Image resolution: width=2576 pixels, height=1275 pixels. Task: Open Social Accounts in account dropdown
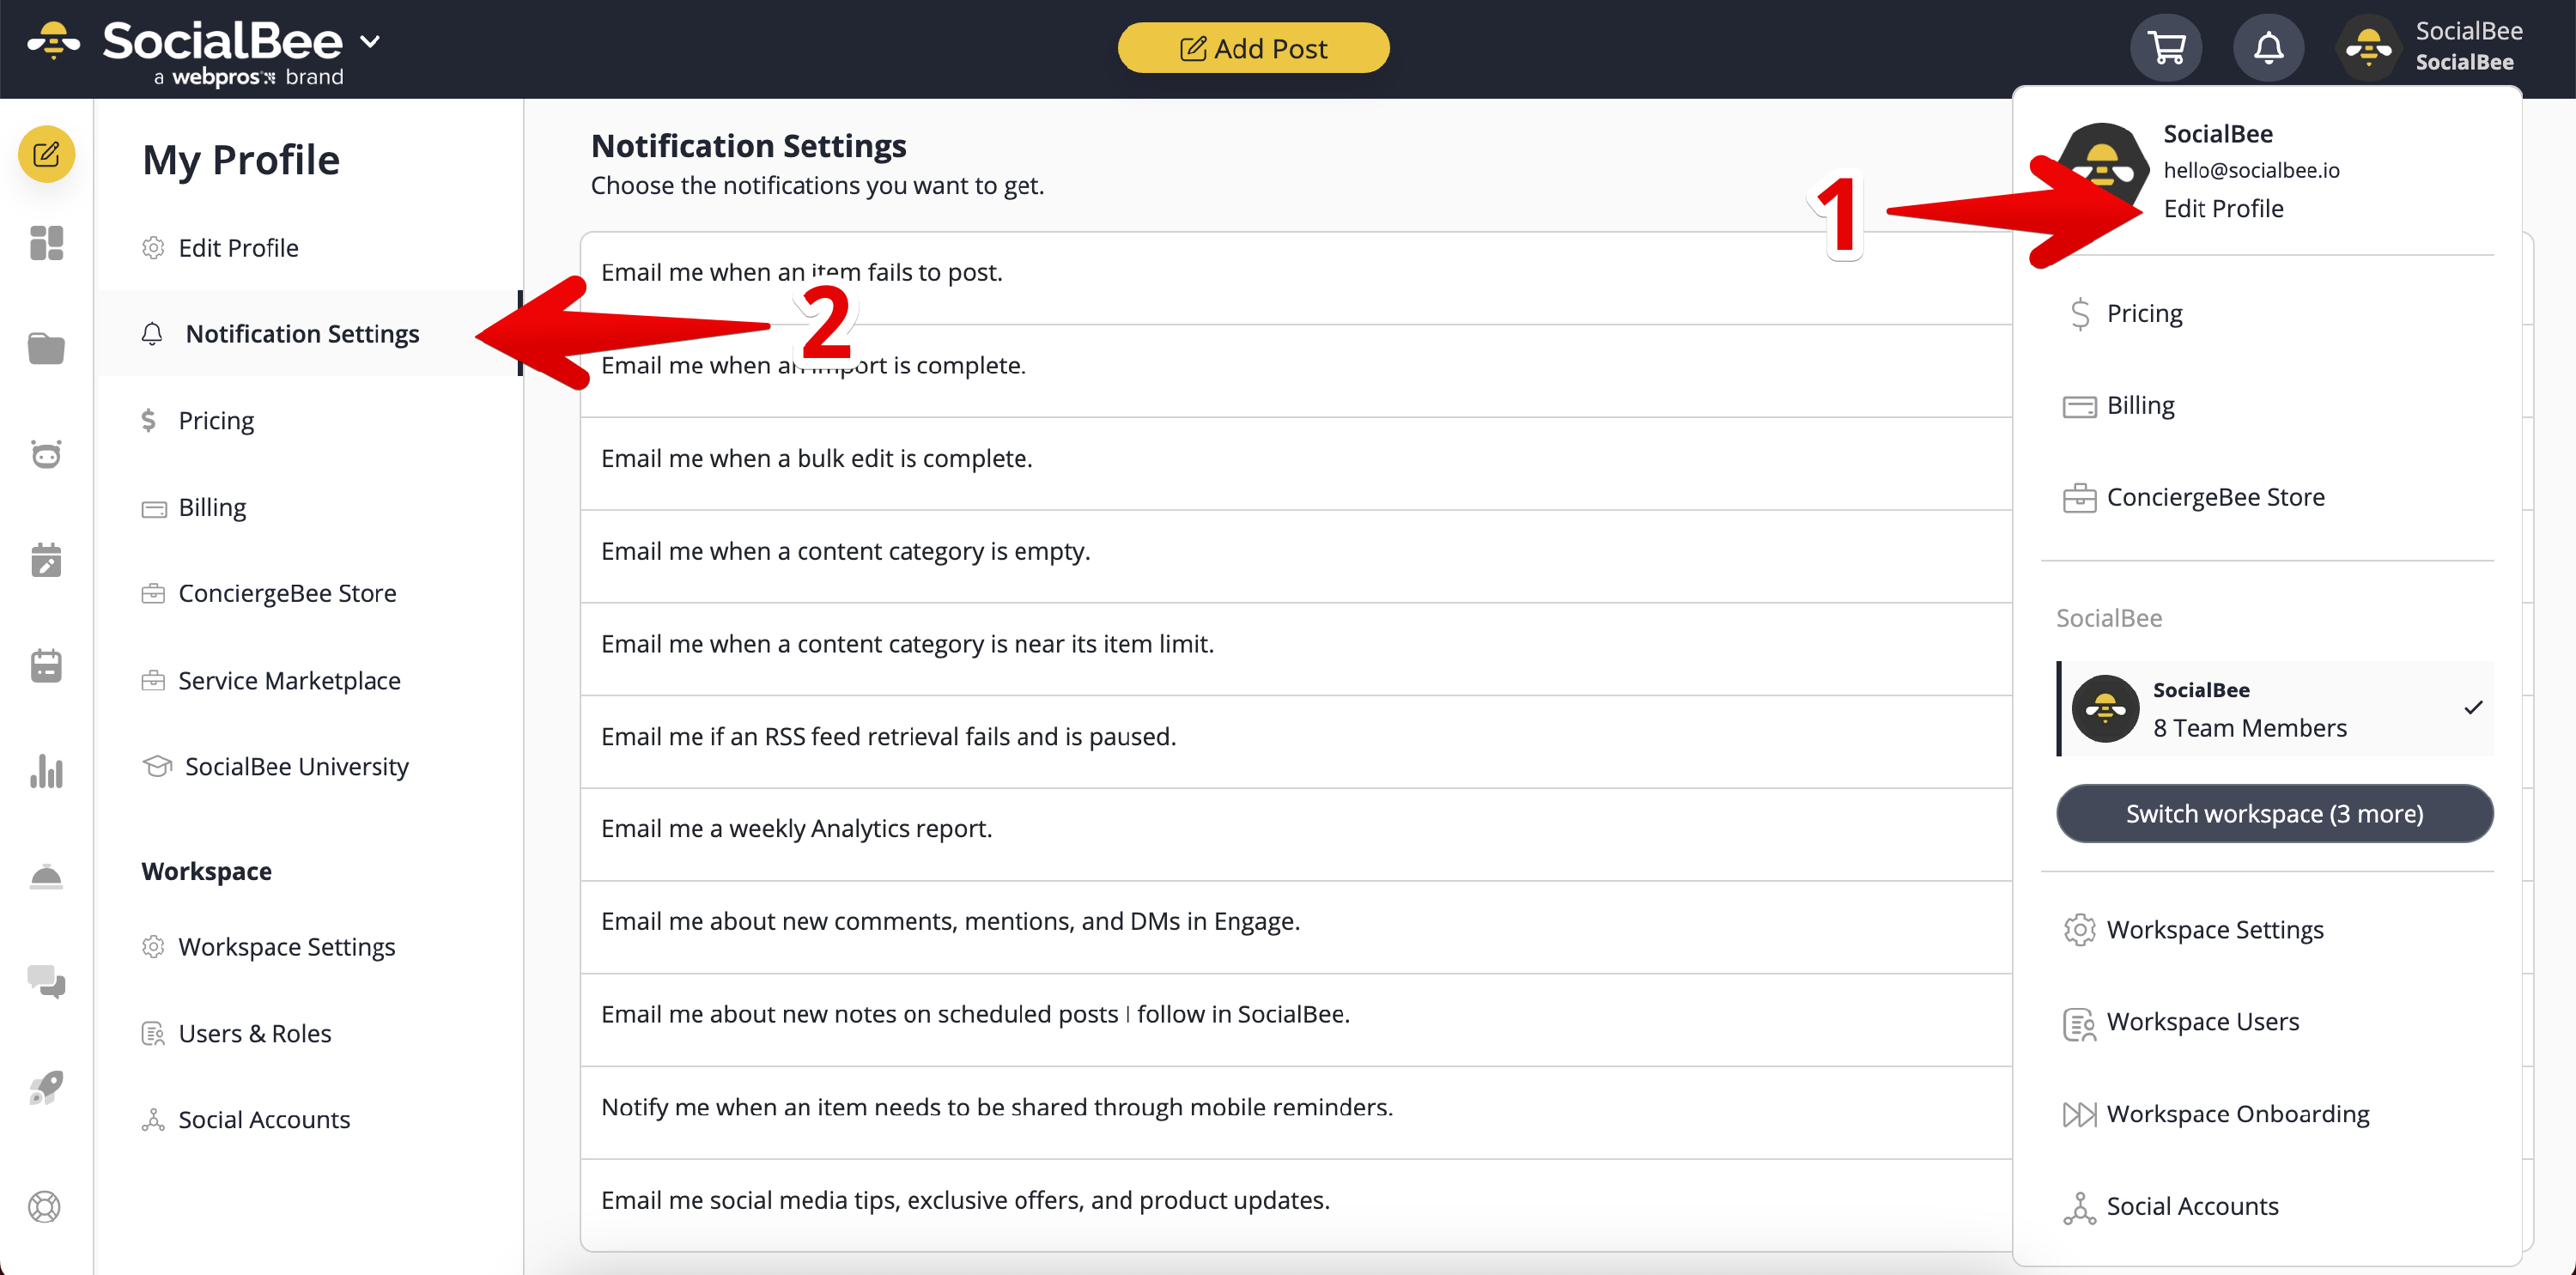[2172, 1207]
